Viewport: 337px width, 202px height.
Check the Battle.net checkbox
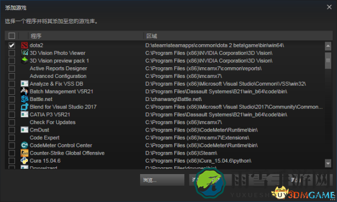(12, 99)
